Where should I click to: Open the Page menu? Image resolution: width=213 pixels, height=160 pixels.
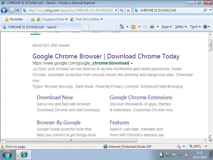[x=167, y=27]
